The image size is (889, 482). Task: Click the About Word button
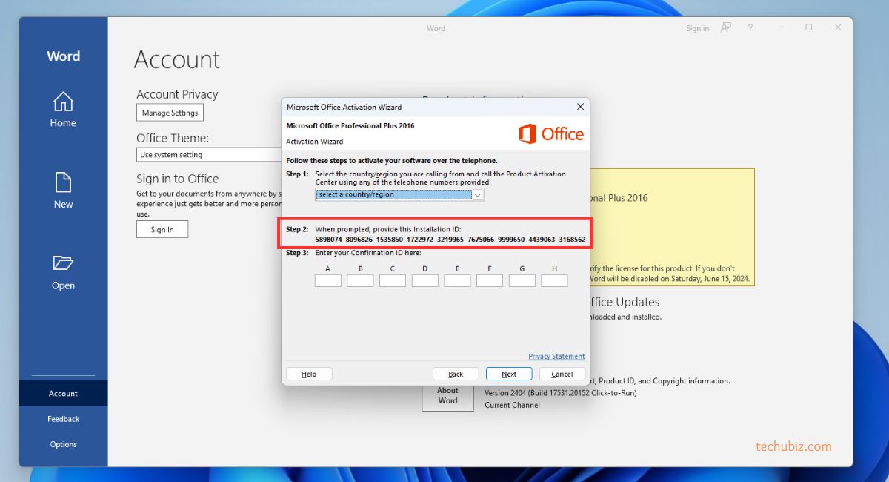[447, 395]
